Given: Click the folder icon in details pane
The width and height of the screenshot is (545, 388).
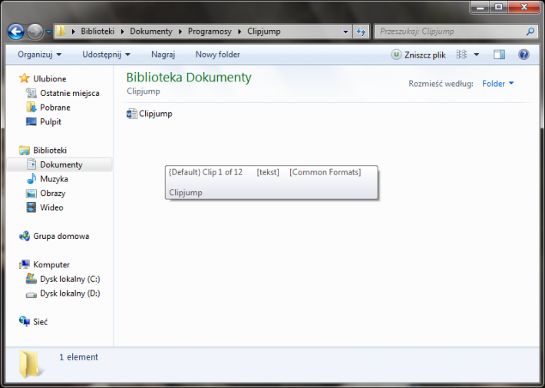Looking at the screenshot, I should click(x=30, y=364).
